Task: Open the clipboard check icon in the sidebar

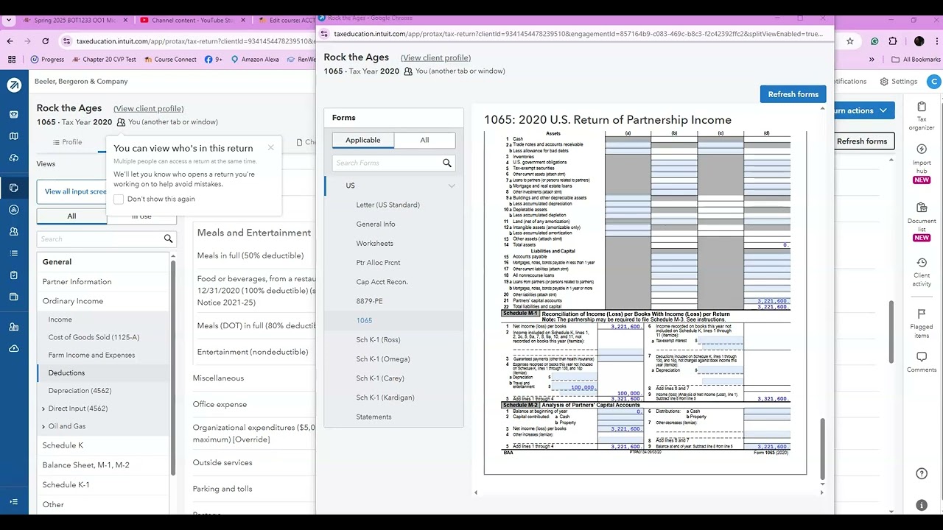Action: pyautogui.click(x=14, y=275)
